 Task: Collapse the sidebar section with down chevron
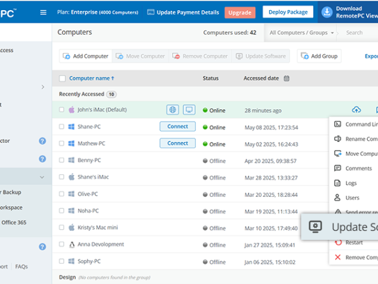(42, 177)
